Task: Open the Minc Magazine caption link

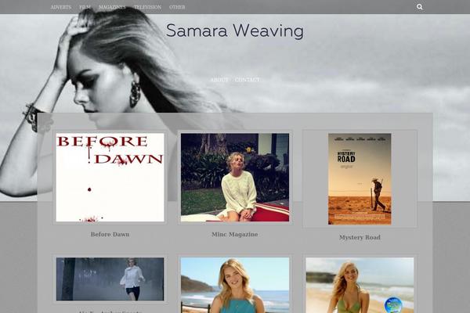Action: coord(235,234)
